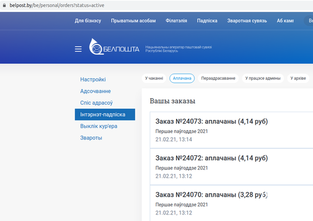313x221 pixels.
Task: Show orders 'У архіве'
Action: click(298, 79)
